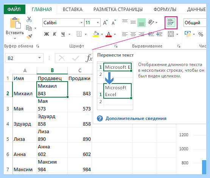Apply red font color A
The height and width of the screenshot is (178, 210).
[x=109, y=34]
